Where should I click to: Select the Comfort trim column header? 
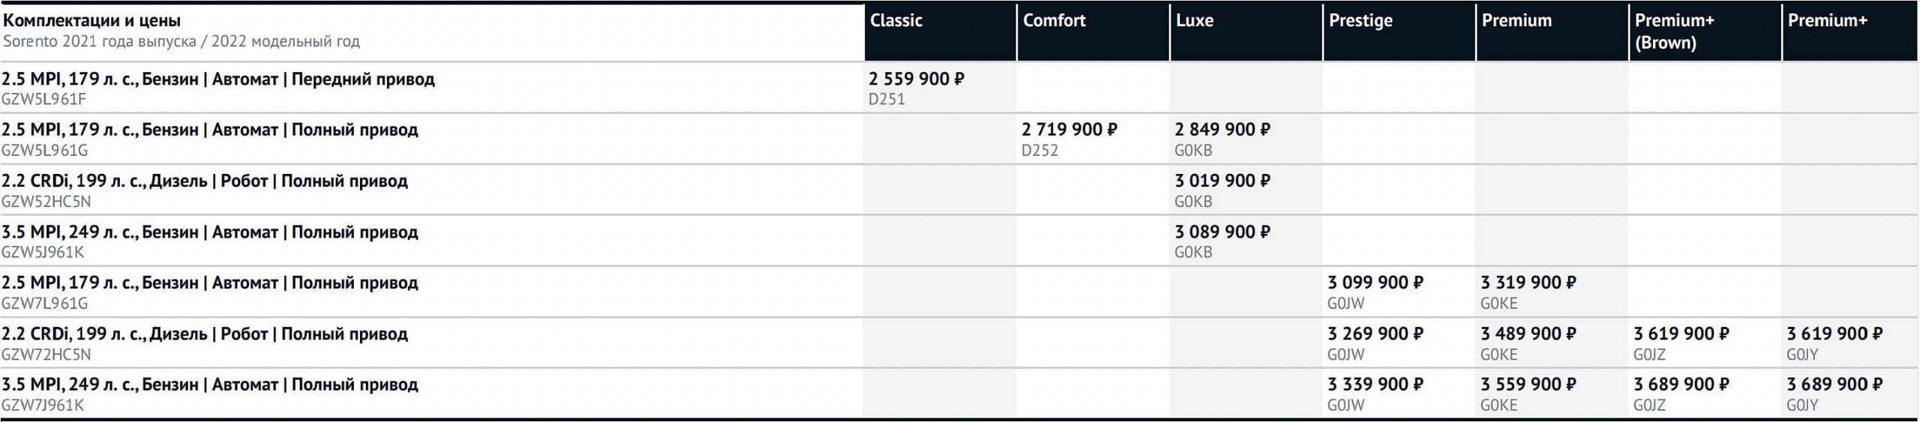pos(1054,21)
